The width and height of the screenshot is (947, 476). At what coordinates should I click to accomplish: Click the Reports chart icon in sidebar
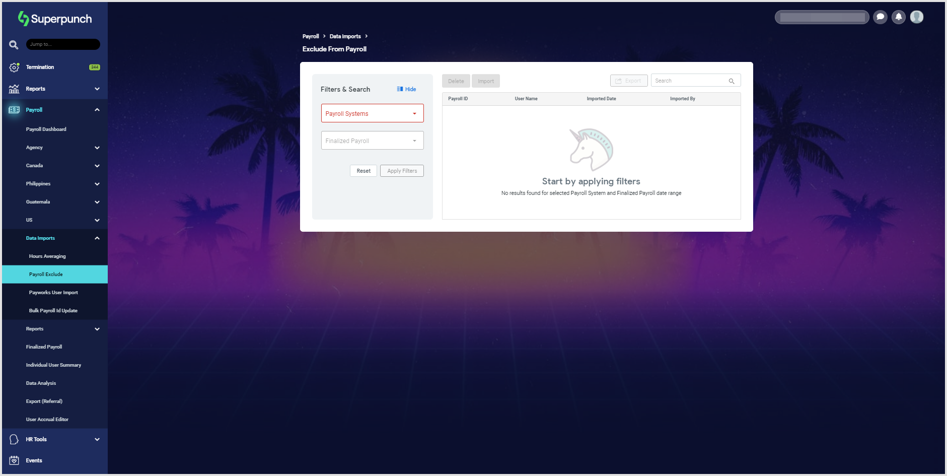click(x=14, y=89)
